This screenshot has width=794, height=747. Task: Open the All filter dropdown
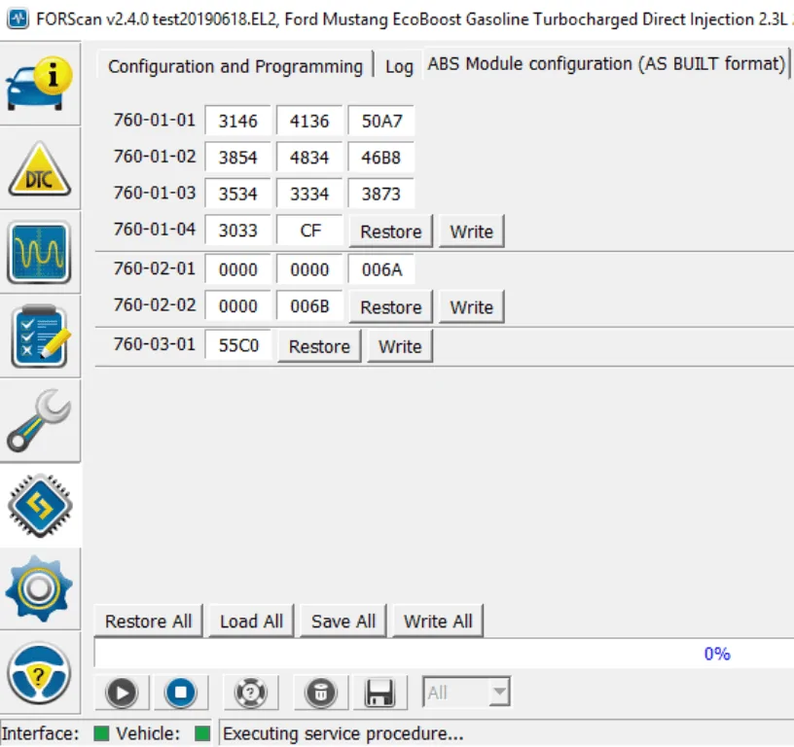coord(466,692)
